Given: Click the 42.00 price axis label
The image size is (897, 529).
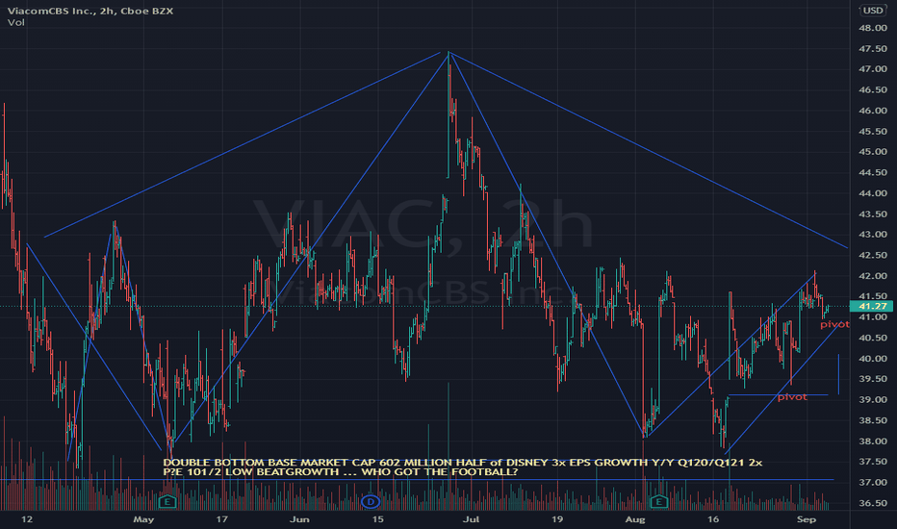Looking at the screenshot, I should click(873, 276).
